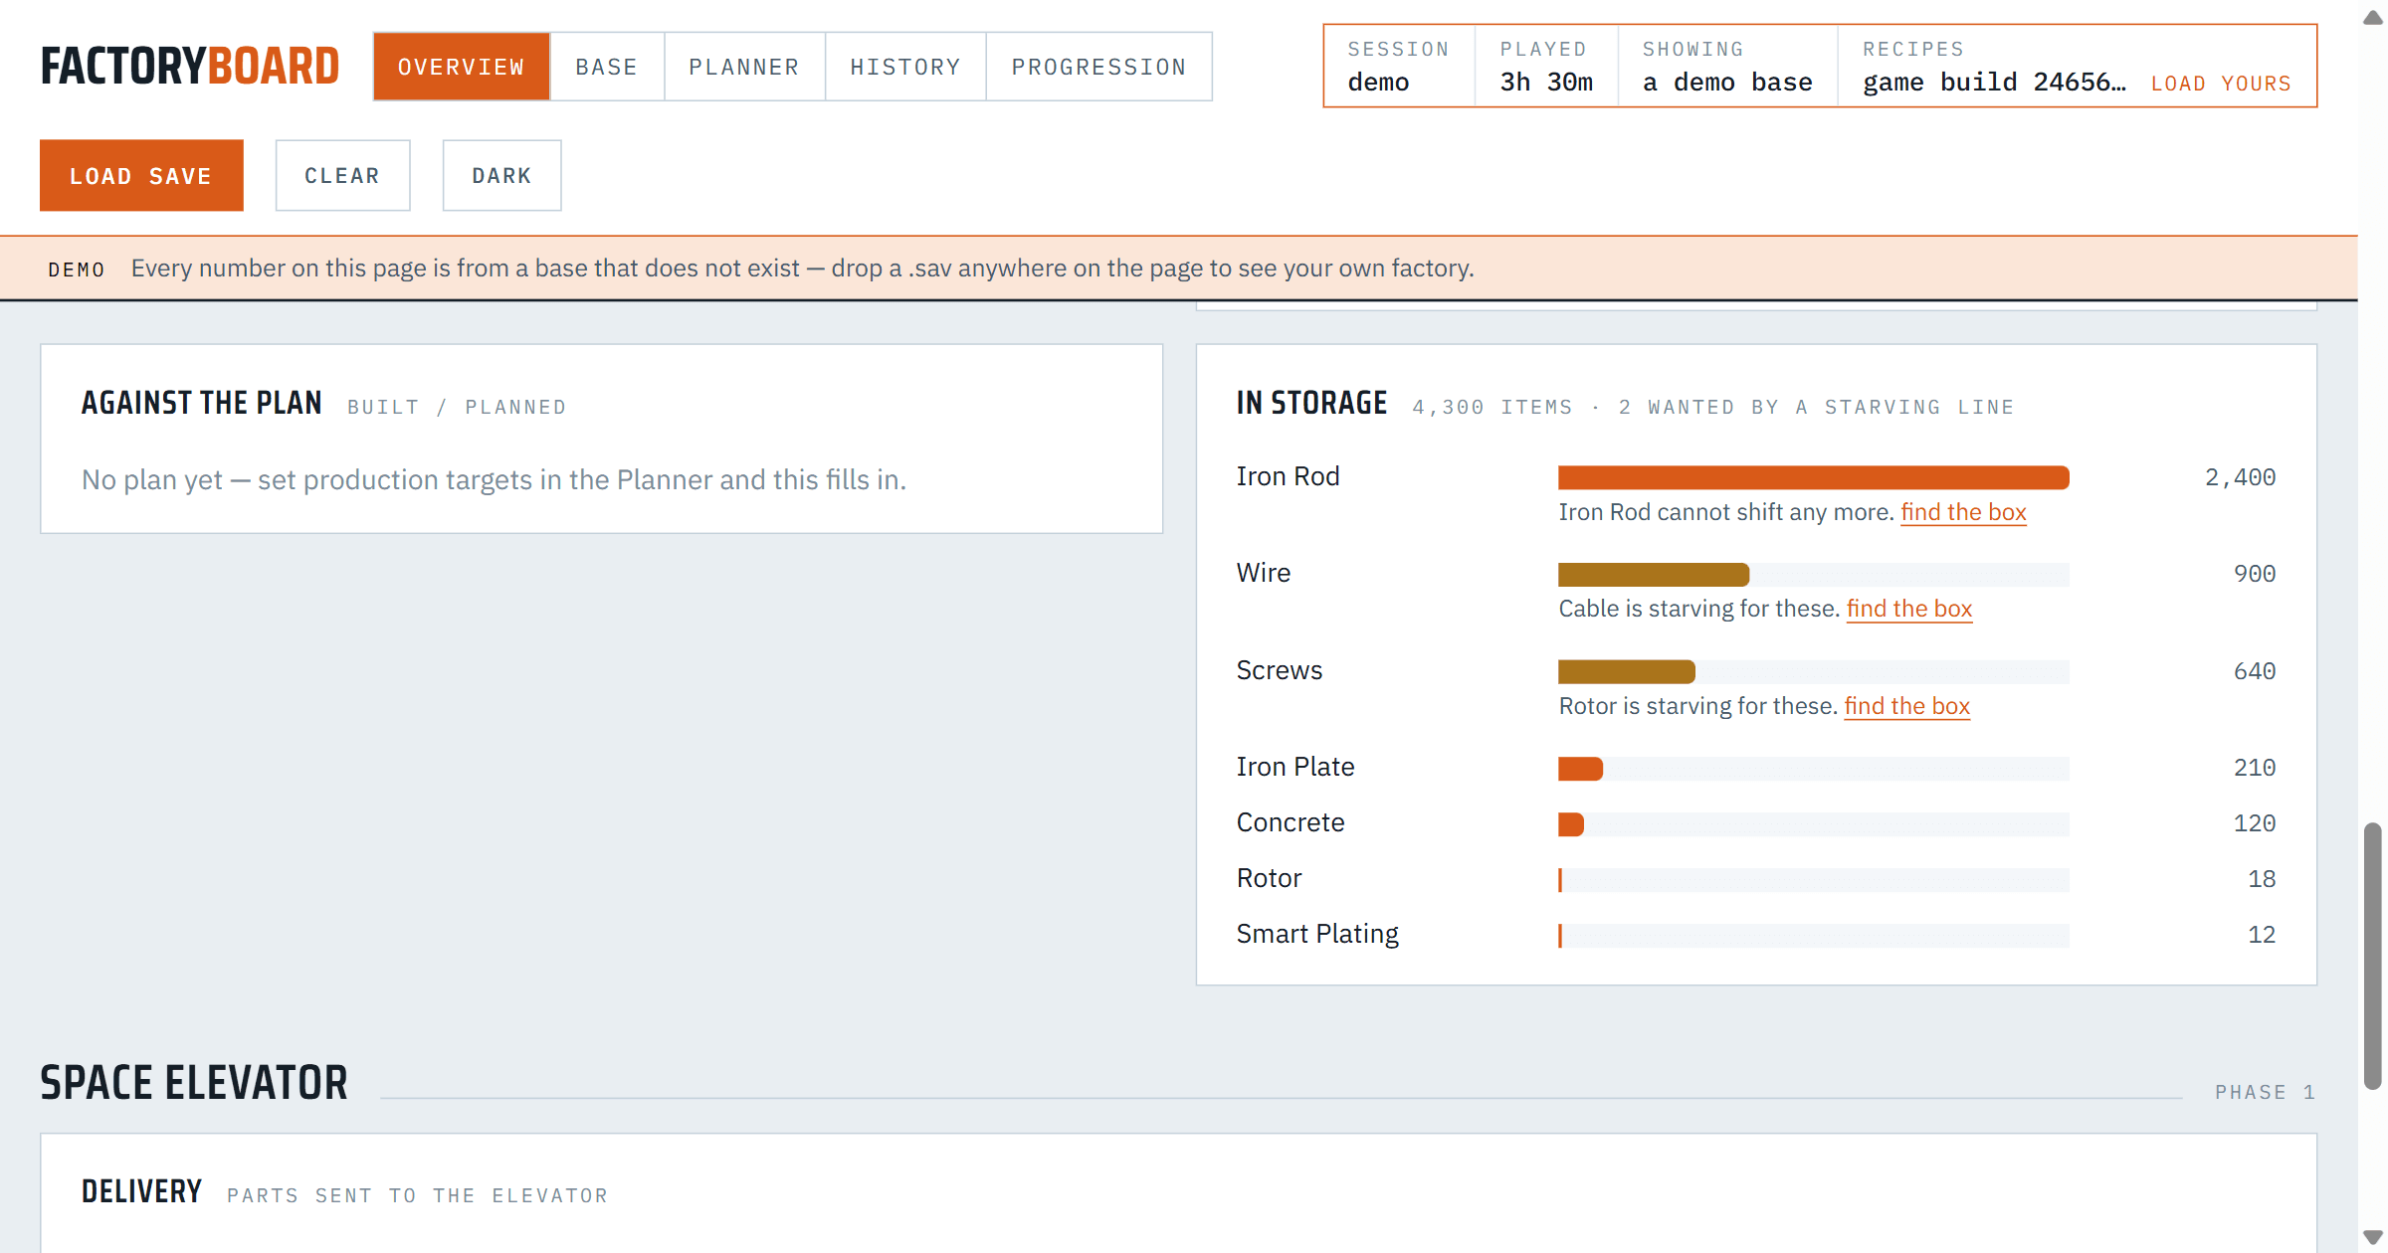This screenshot has height=1253, width=2388.
Task: Switch to the Base tab
Action: [606, 67]
